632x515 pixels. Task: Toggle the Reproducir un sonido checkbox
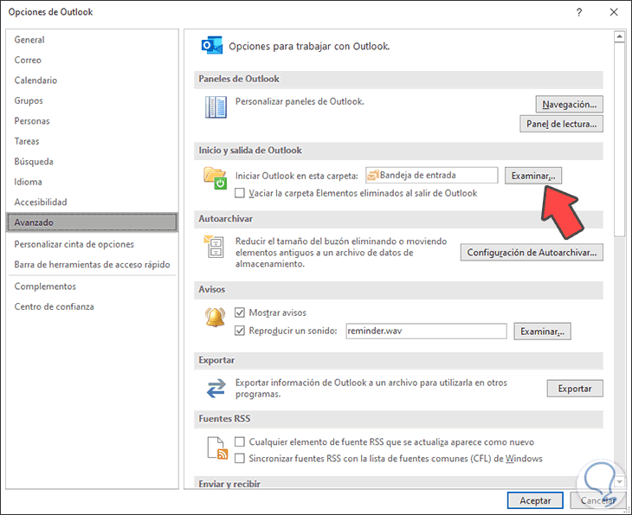click(x=240, y=331)
